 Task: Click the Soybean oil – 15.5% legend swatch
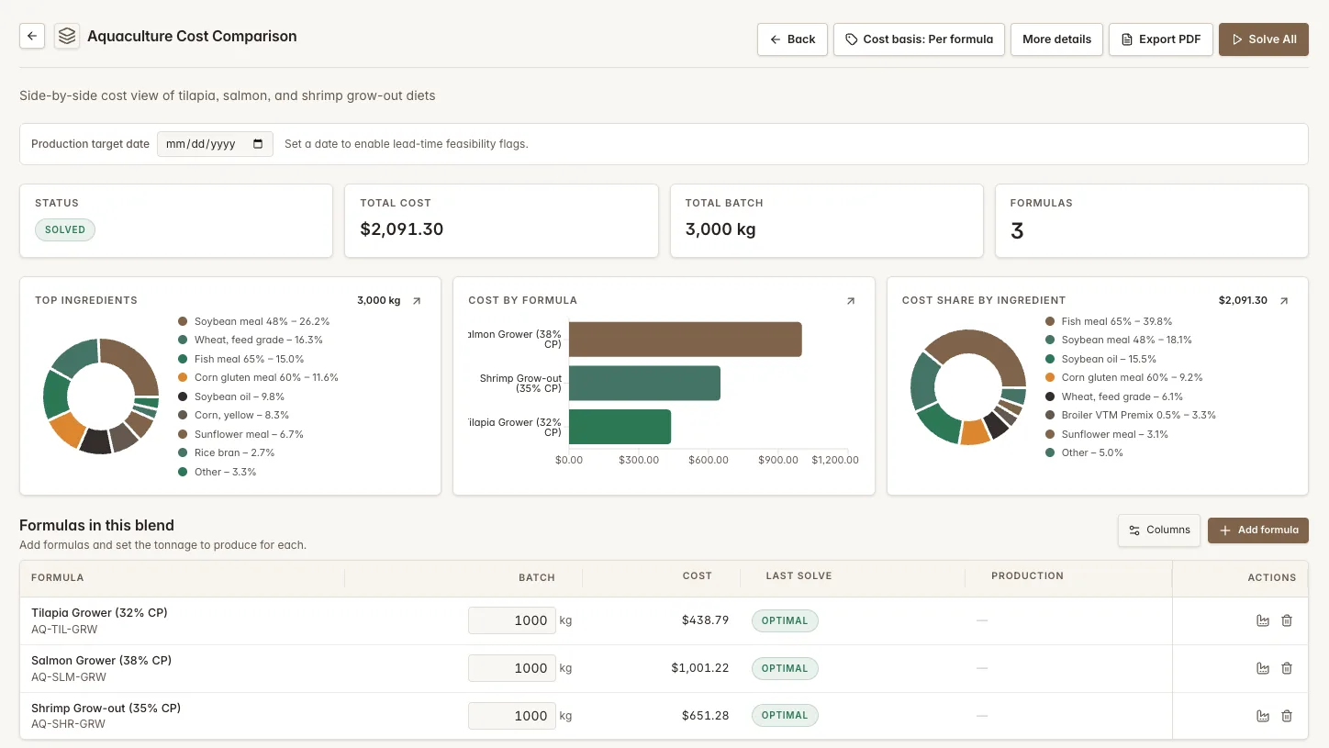coord(1050,359)
